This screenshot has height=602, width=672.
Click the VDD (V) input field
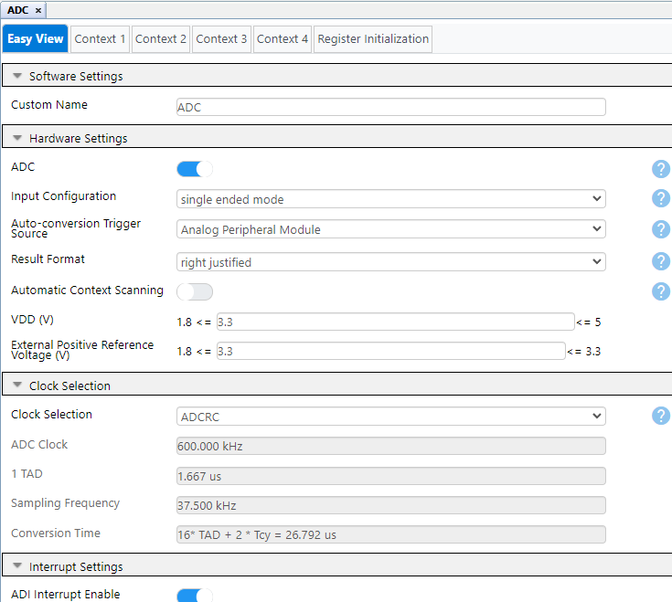tap(394, 322)
